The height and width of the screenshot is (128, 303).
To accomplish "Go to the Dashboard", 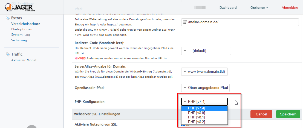I will pyautogui.click(x=228, y=8).
